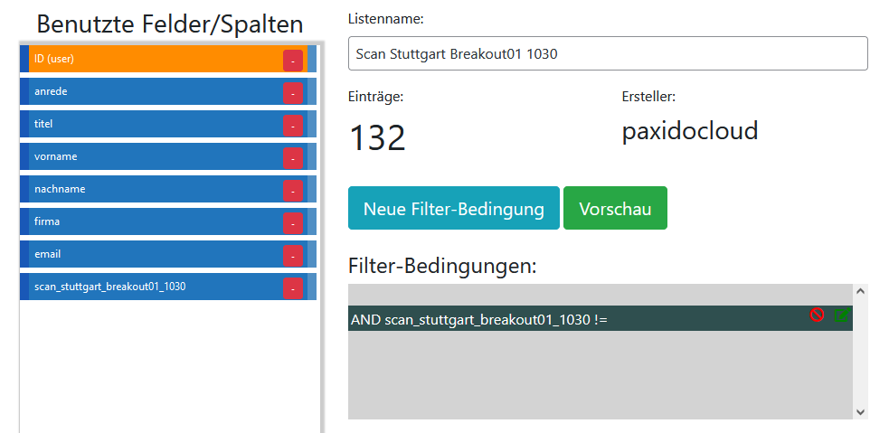Remove the ID (user) field with minus button
Screen dimensions: 889x433
point(293,60)
